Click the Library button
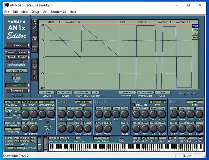This screenshot has width=209, height=160. [x=17, y=45]
